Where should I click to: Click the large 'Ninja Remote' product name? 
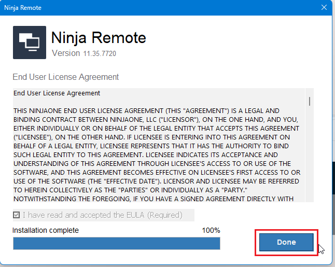(x=99, y=38)
